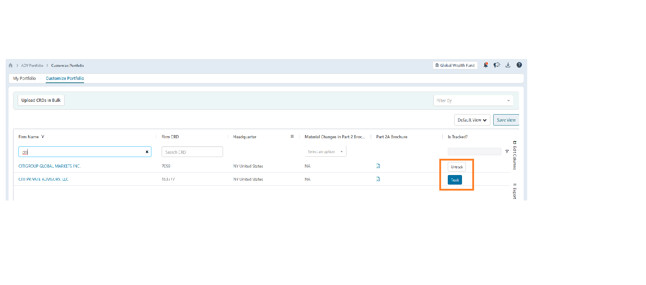Screen dimensions: 646x285
Task: Open notifications bell icon
Action: [486, 65]
